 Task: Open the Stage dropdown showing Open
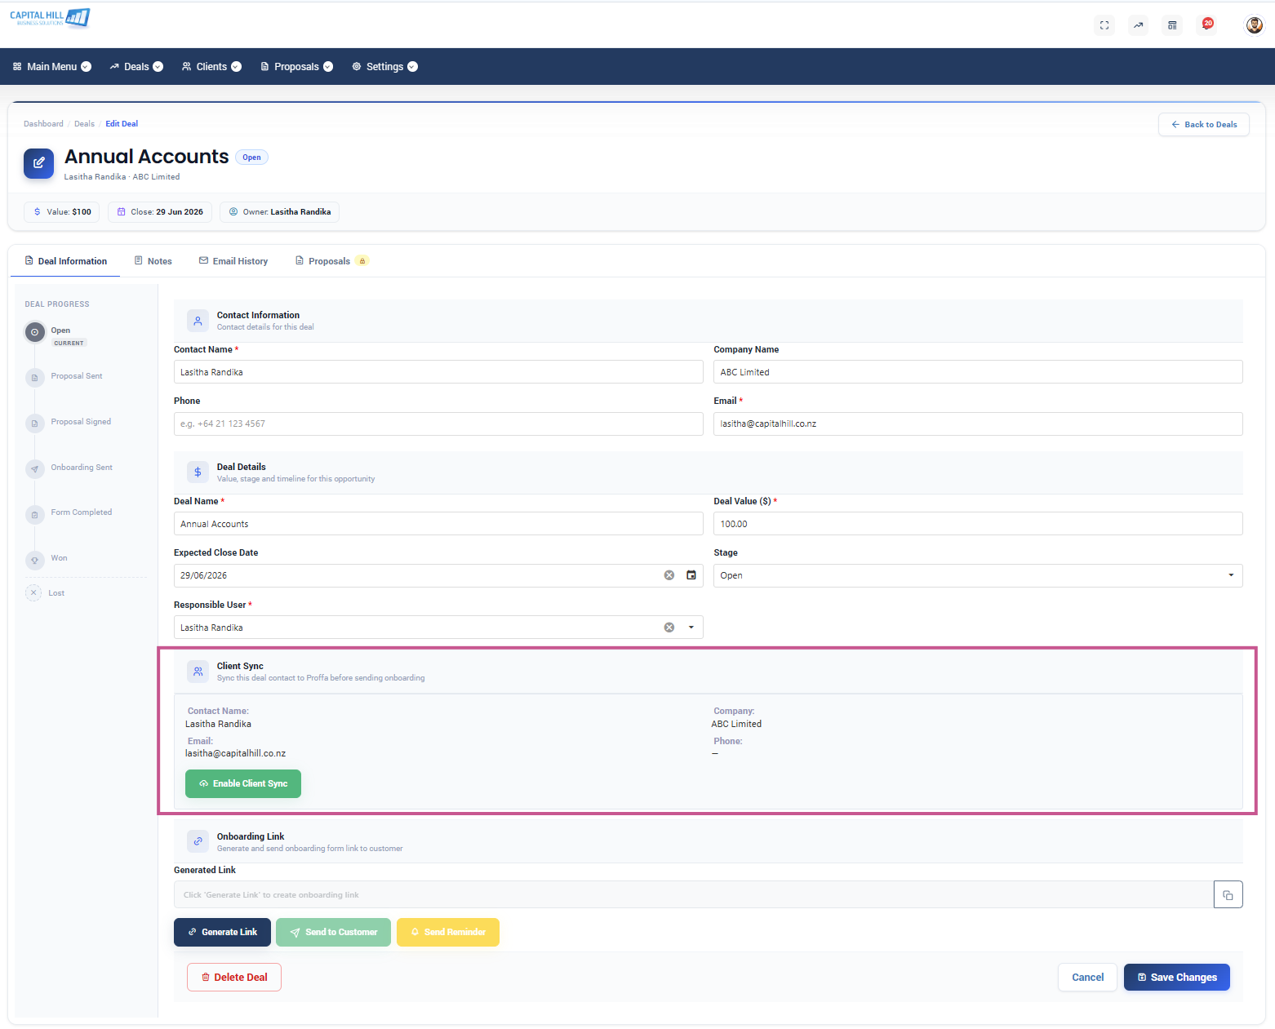(x=978, y=575)
